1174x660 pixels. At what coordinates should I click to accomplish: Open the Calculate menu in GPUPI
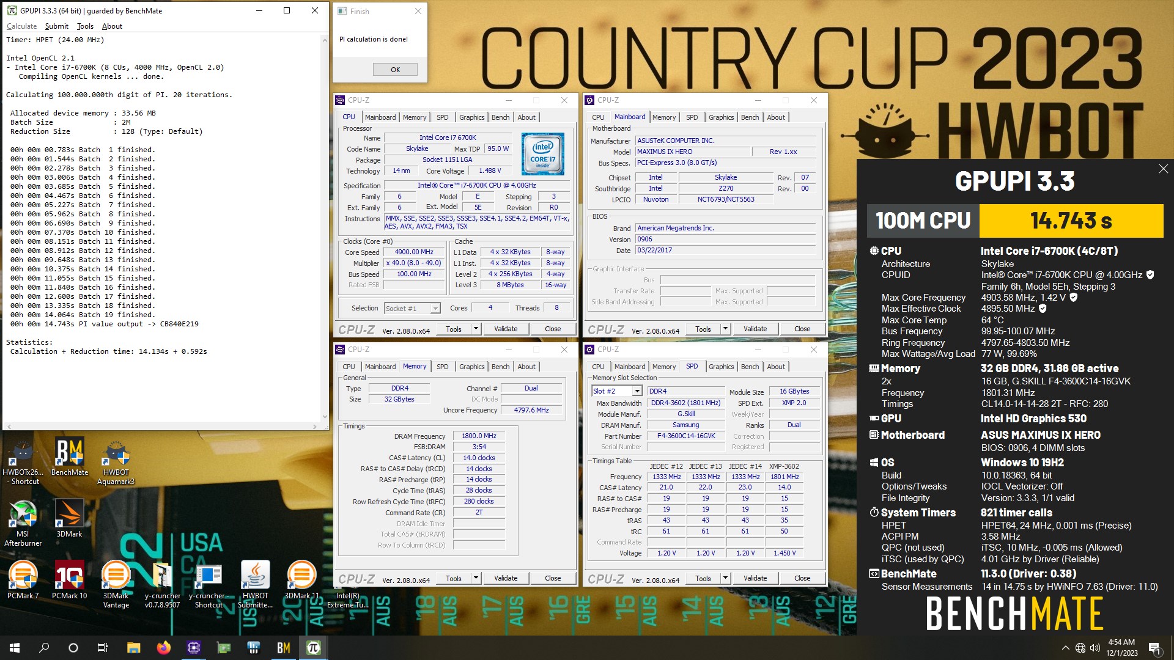[x=21, y=26]
